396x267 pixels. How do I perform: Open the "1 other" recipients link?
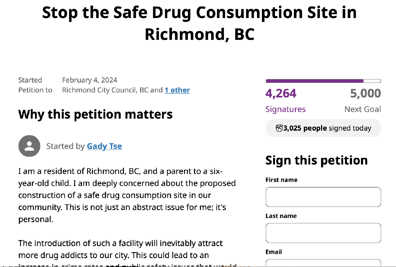pyautogui.click(x=177, y=90)
